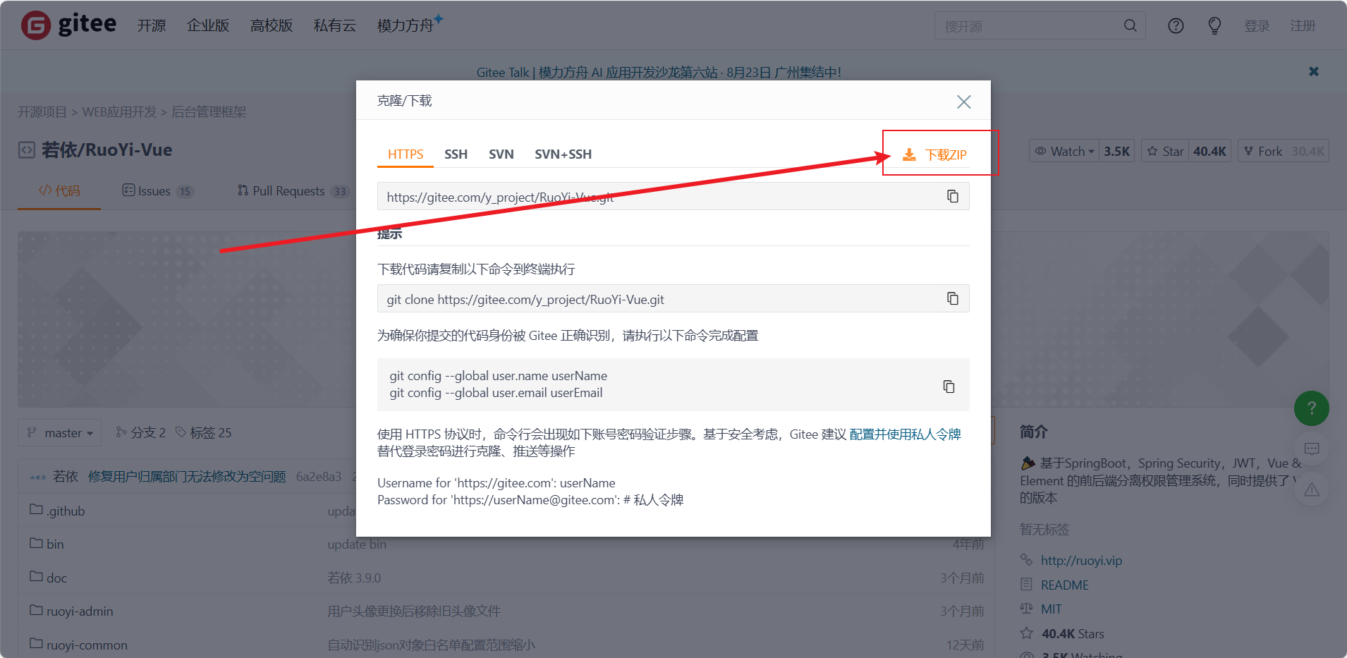Close the 克隆/下载 dialog
1347x658 pixels.
pyautogui.click(x=963, y=102)
